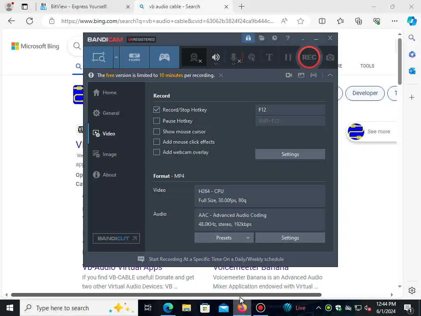This screenshot has height=316, width=421.
Task: Open Record section Settings button
Action: click(x=290, y=154)
